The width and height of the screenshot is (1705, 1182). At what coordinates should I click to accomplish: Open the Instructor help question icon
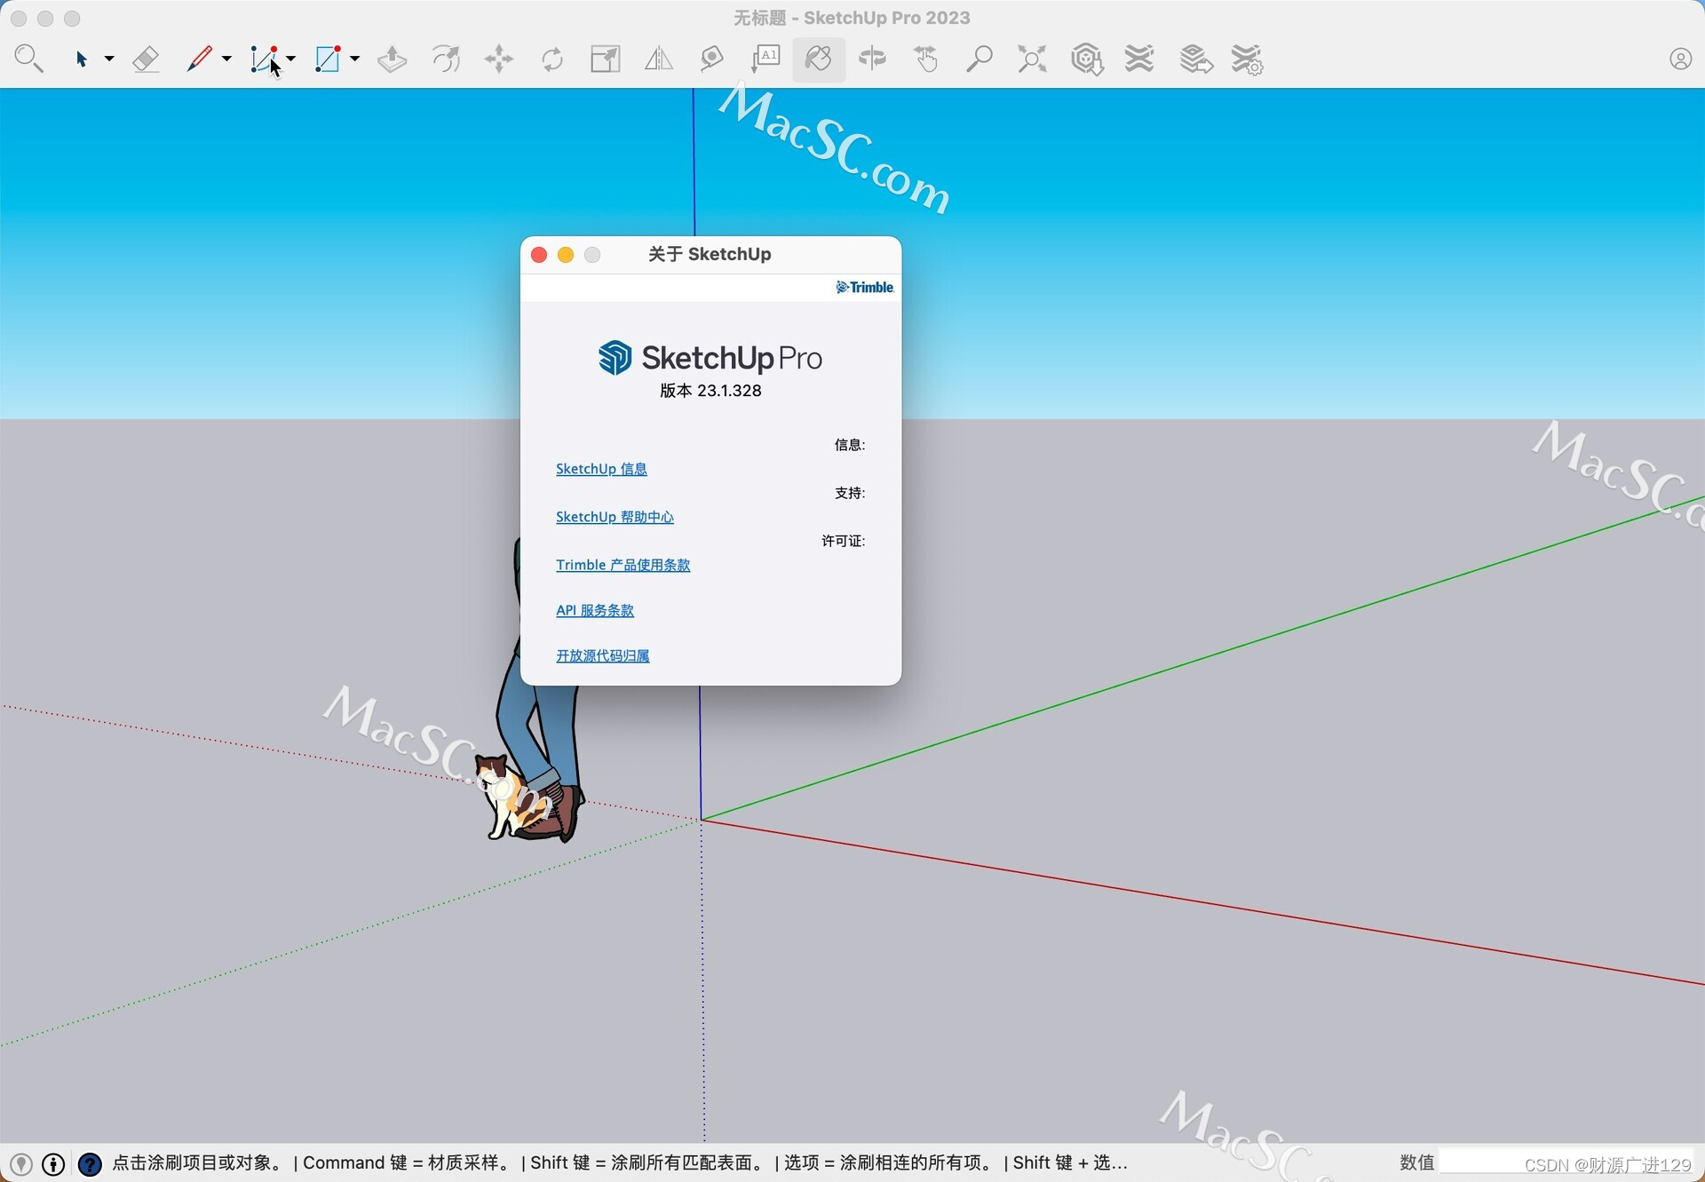89,1163
